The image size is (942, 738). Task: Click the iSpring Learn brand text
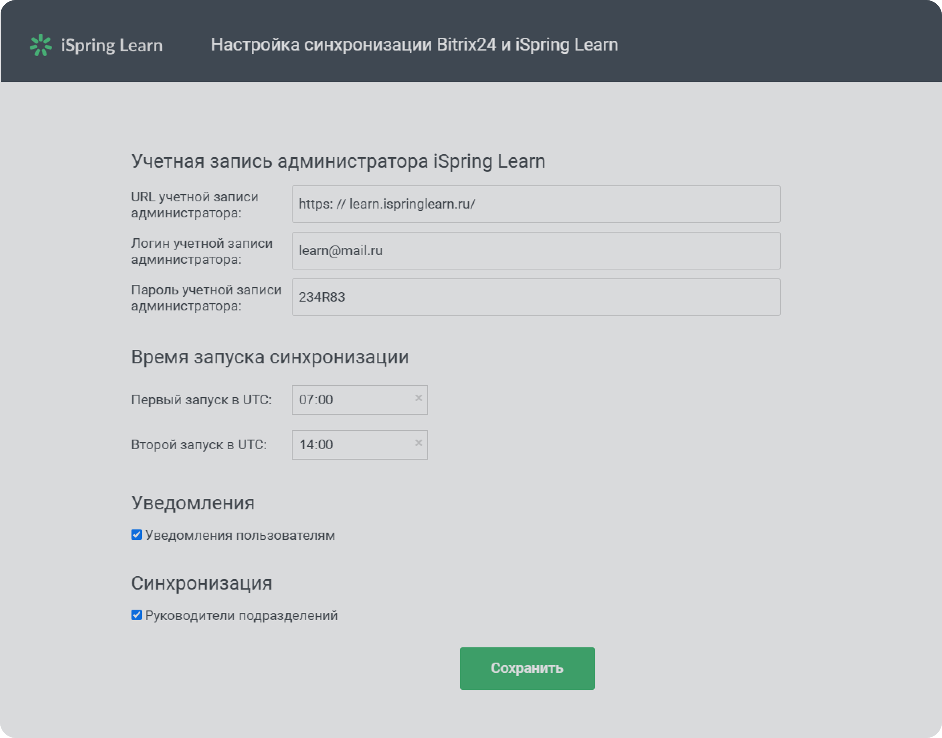click(x=112, y=45)
